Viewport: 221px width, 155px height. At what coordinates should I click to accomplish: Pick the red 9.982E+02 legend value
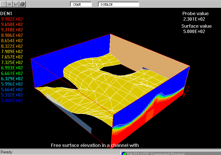pyautogui.click(x=12, y=19)
